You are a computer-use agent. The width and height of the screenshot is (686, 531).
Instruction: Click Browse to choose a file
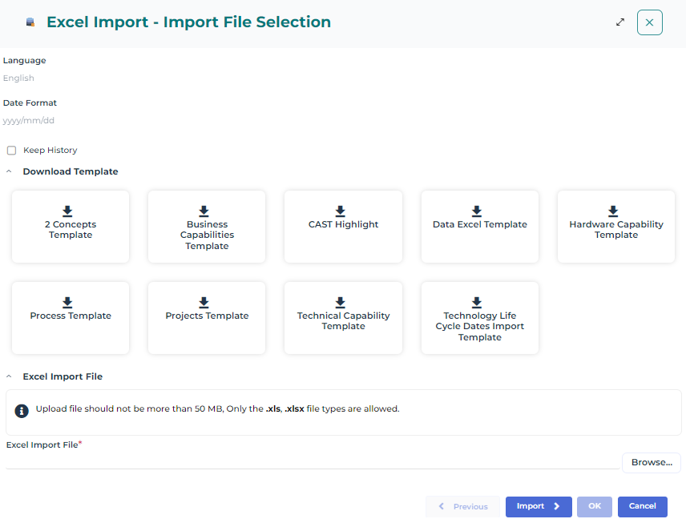pos(651,463)
